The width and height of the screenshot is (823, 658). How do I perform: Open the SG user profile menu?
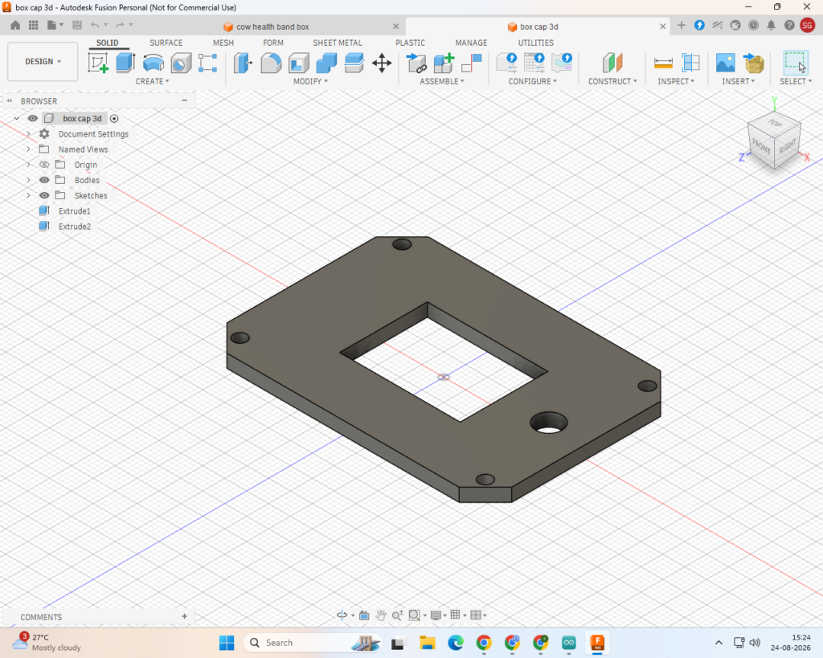coord(807,25)
